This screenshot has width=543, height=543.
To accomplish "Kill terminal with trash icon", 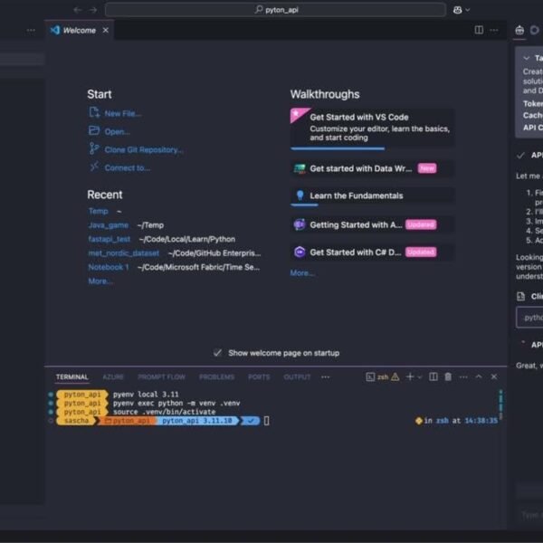I will point(448,376).
